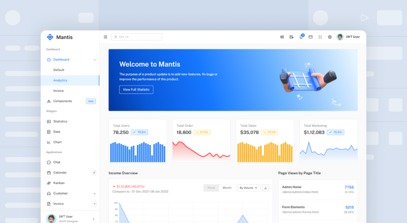Image resolution: width=407 pixels, height=223 pixels.
Task: Toggle fullscreen mode icon
Action: [x=320, y=37]
